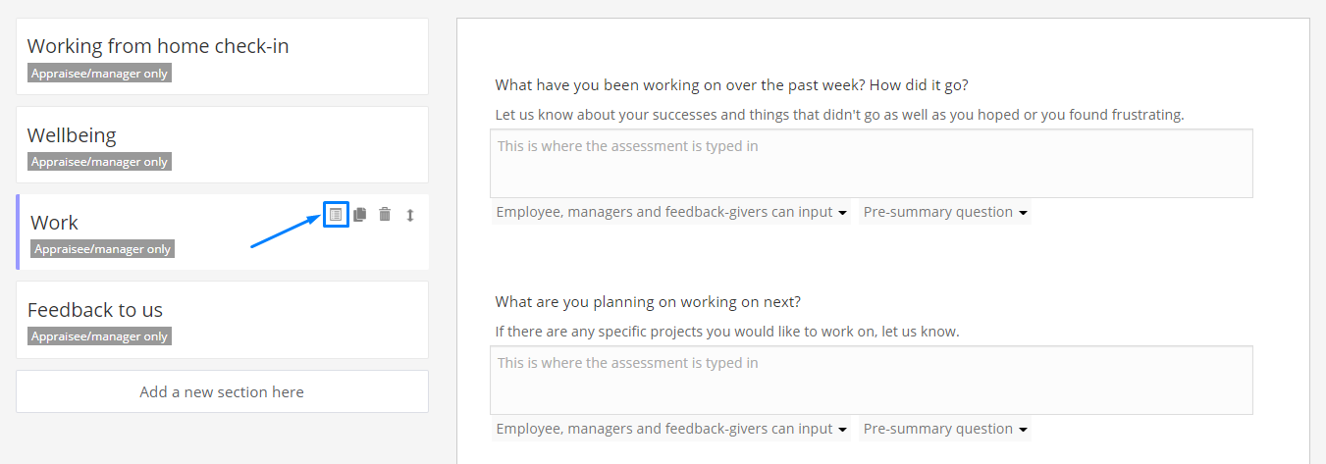Delete the Work section using the trash icon
This screenshot has width=1326, height=464.
click(385, 214)
